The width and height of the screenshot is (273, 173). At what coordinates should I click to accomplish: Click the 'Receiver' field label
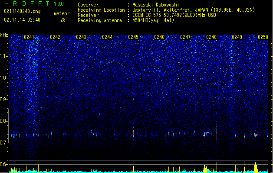pos(88,15)
